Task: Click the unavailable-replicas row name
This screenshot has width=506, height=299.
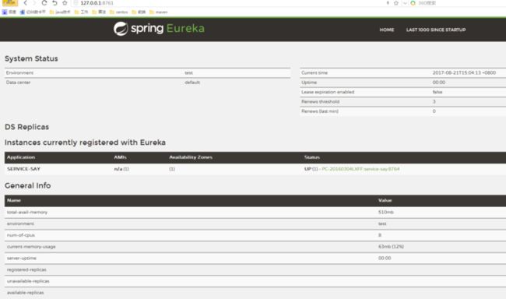Action: [28, 281]
